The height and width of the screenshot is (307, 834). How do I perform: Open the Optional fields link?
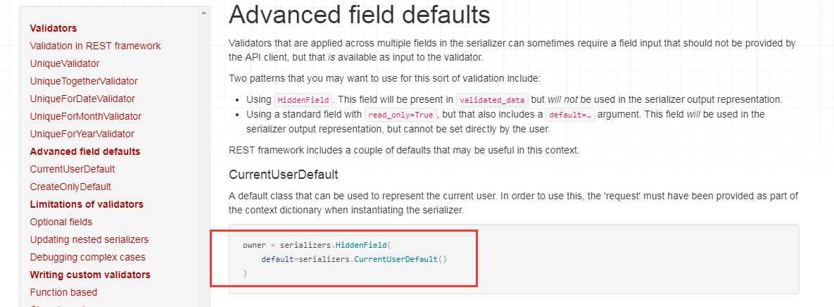tap(61, 221)
